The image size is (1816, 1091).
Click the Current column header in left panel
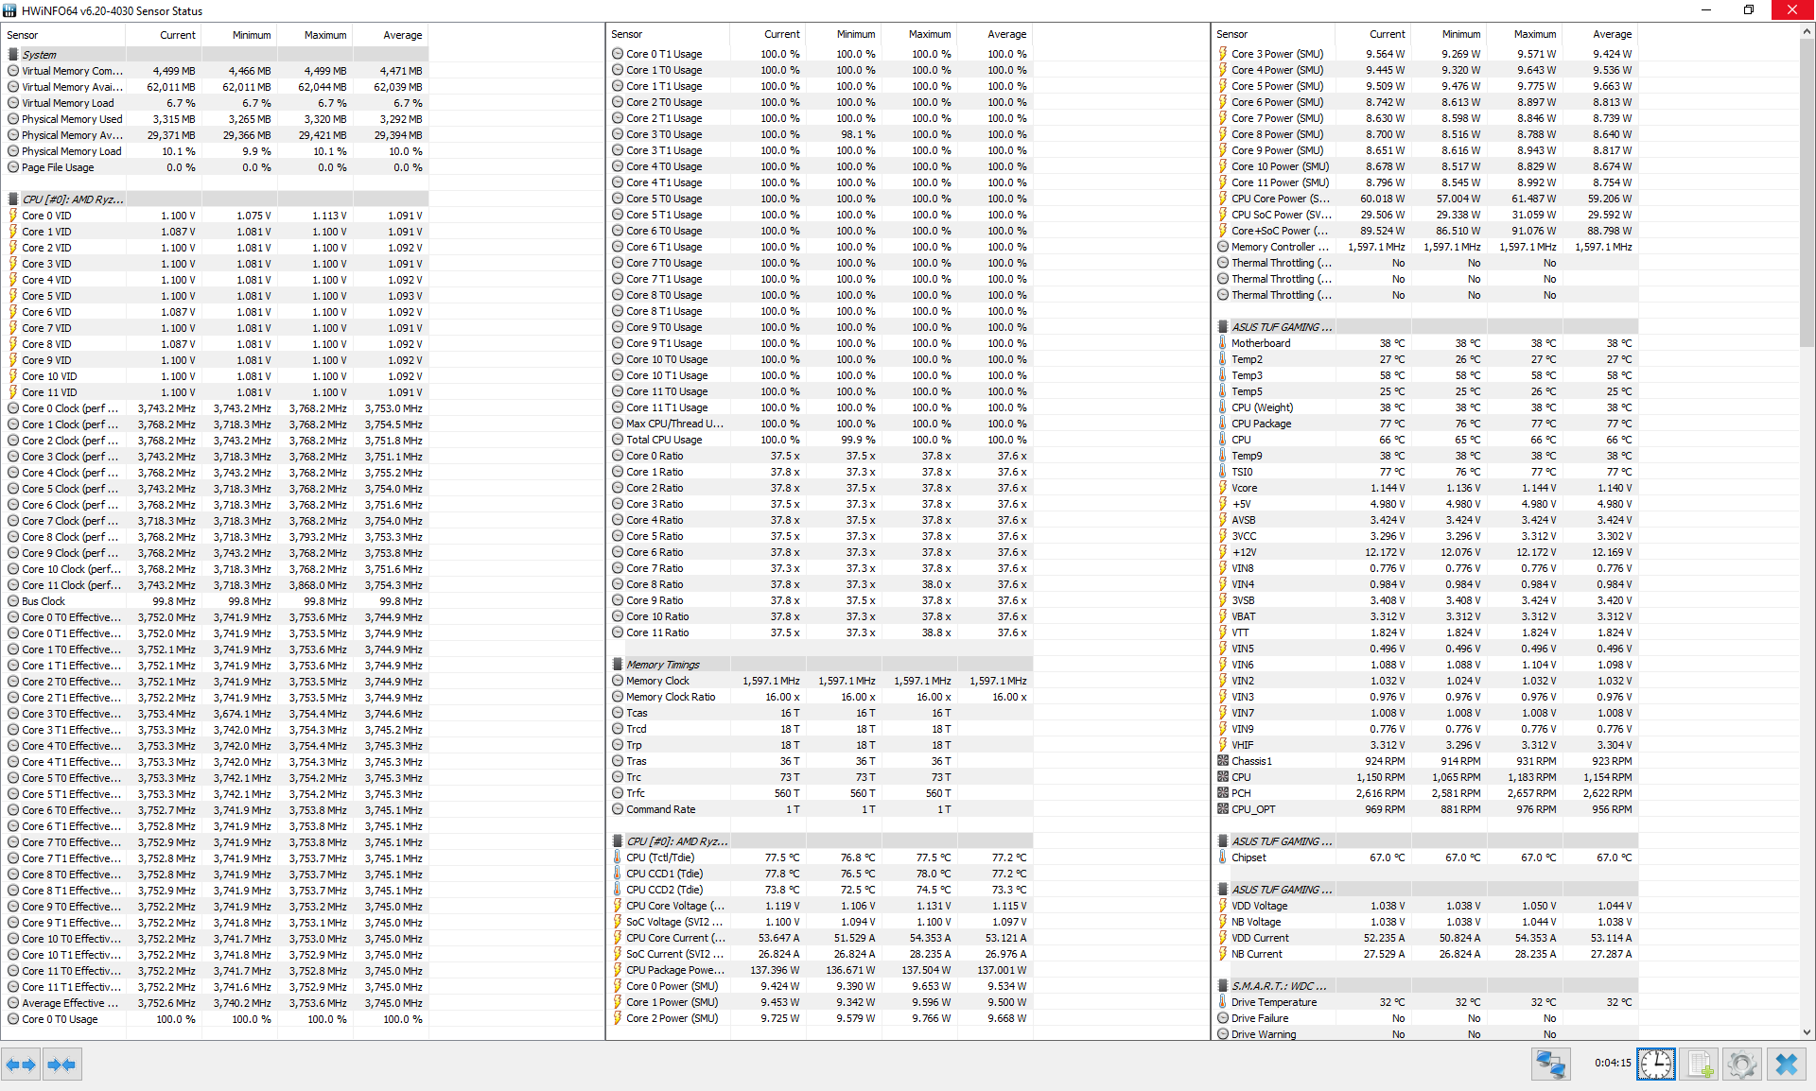click(177, 35)
